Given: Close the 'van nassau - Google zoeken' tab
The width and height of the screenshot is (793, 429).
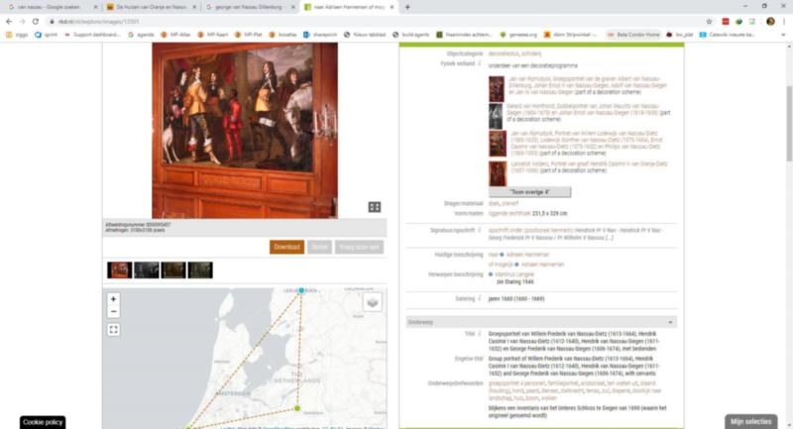Looking at the screenshot, I should coord(95,7).
